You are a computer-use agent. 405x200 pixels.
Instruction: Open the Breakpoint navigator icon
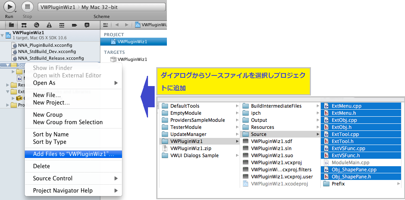(x=74, y=25)
